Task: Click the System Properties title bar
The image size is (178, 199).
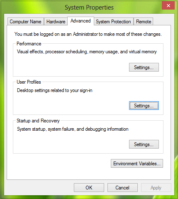Action: tap(89, 7)
